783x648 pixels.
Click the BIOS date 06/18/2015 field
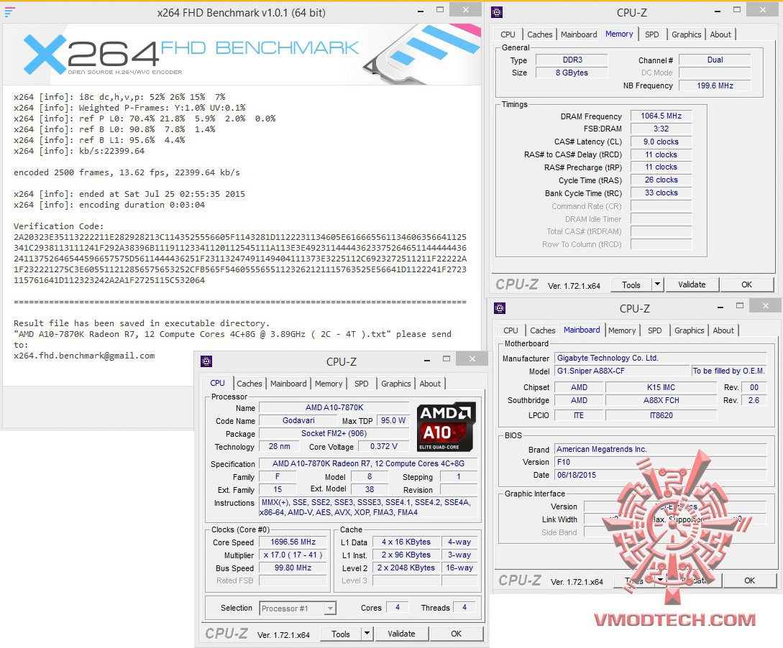click(660, 475)
